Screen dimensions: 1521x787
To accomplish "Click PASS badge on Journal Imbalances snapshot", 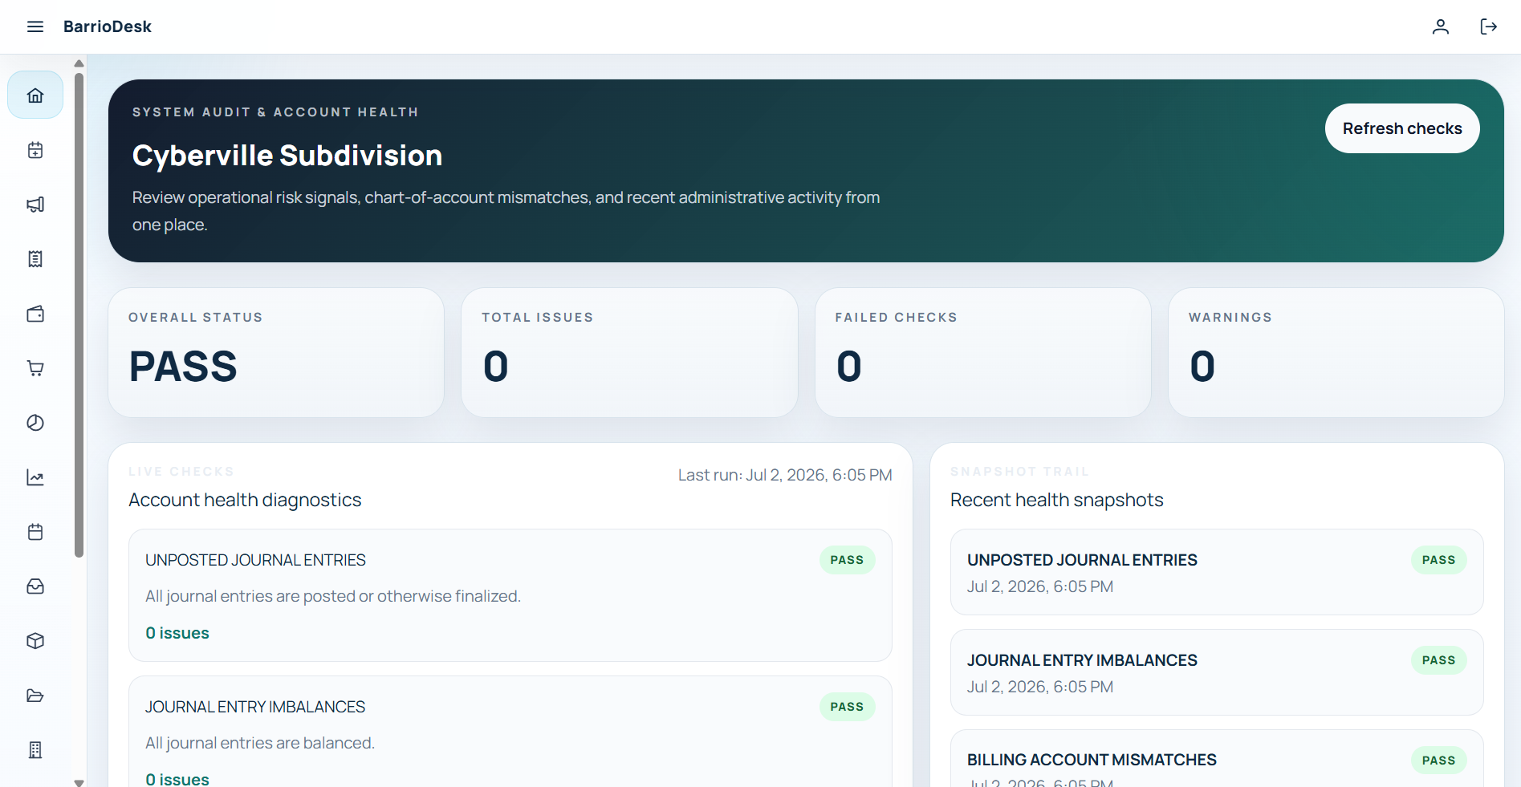I will pyautogui.click(x=1438, y=660).
